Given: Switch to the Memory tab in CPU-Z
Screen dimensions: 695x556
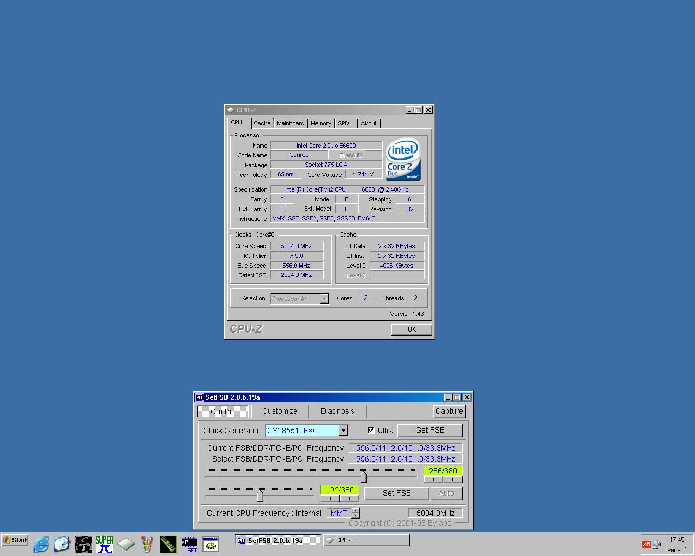Looking at the screenshot, I should point(321,124).
